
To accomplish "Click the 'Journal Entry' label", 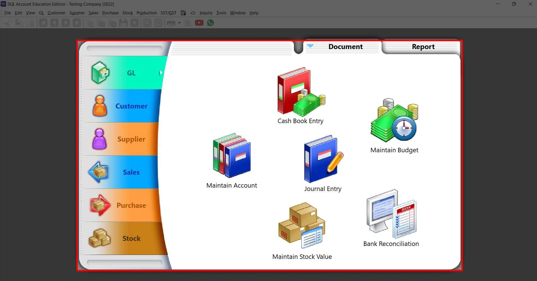I will point(323,189).
